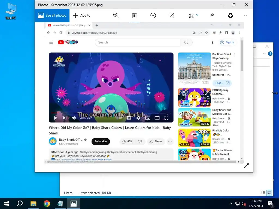279x209 pixels.
Task: Click the pictured YouTube Search field
Action: [x=138, y=42]
